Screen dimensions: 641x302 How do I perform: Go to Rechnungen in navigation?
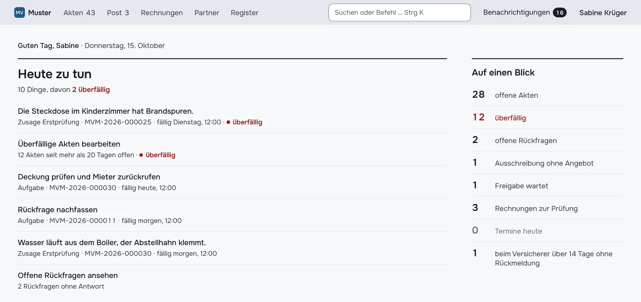162,13
